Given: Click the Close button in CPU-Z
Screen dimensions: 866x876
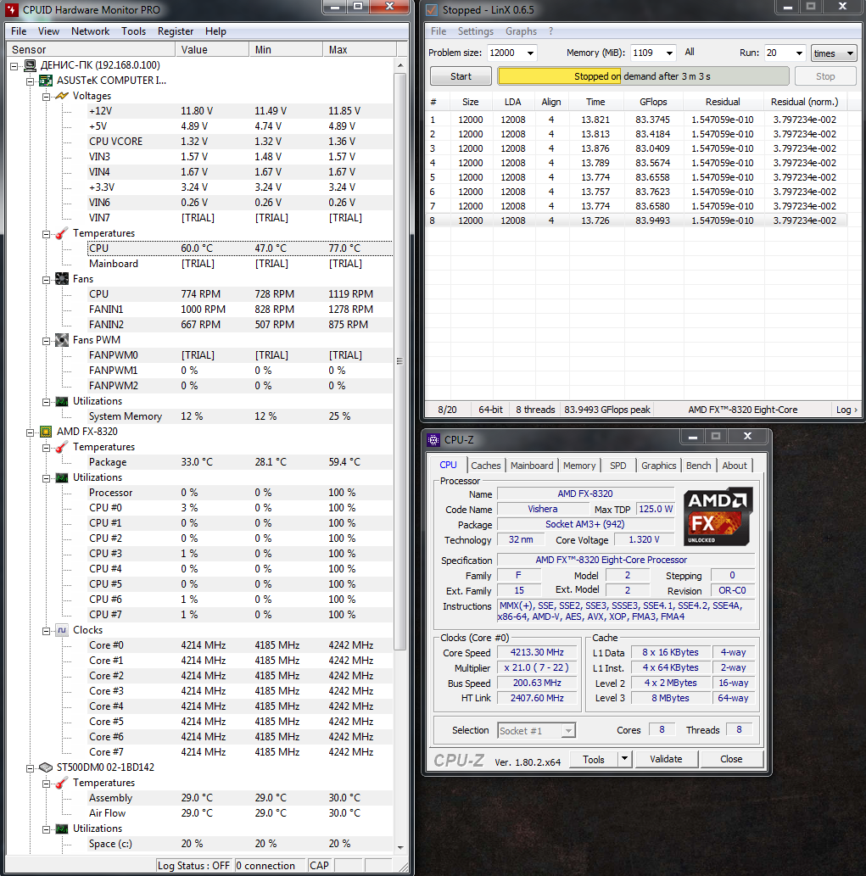Looking at the screenshot, I should (x=731, y=759).
